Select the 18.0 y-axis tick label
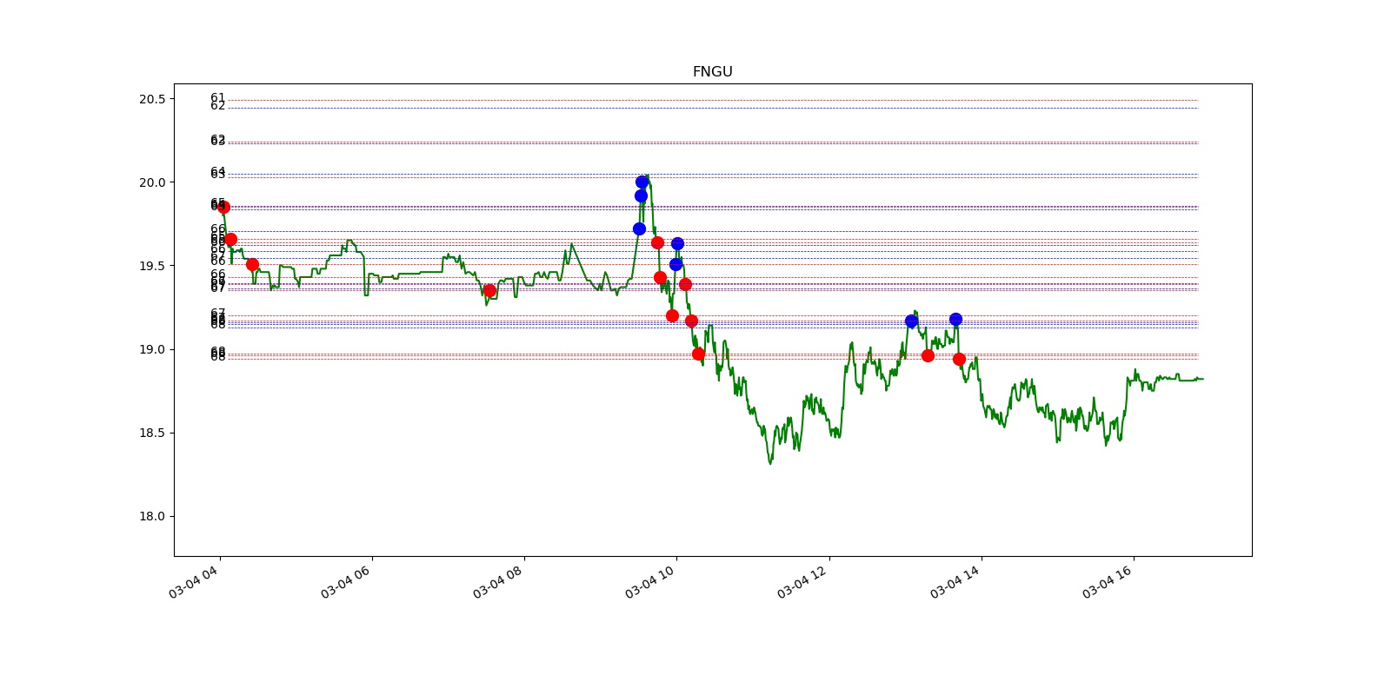 tap(151, 516)
